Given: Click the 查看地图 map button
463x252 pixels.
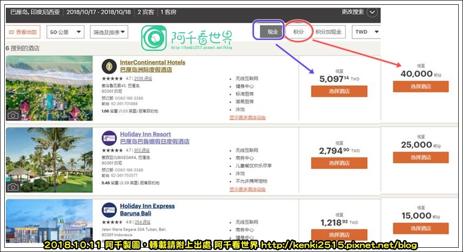Looking at the screenshot, I should point(23,32).
